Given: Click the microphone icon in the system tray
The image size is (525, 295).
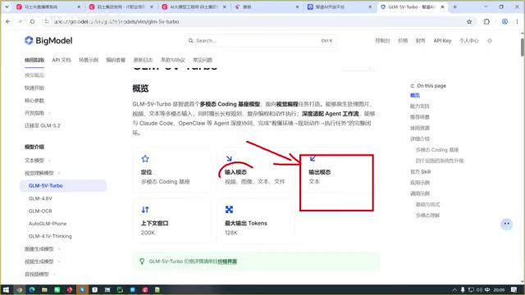Looking at the screenshot, I should [463, 289].
